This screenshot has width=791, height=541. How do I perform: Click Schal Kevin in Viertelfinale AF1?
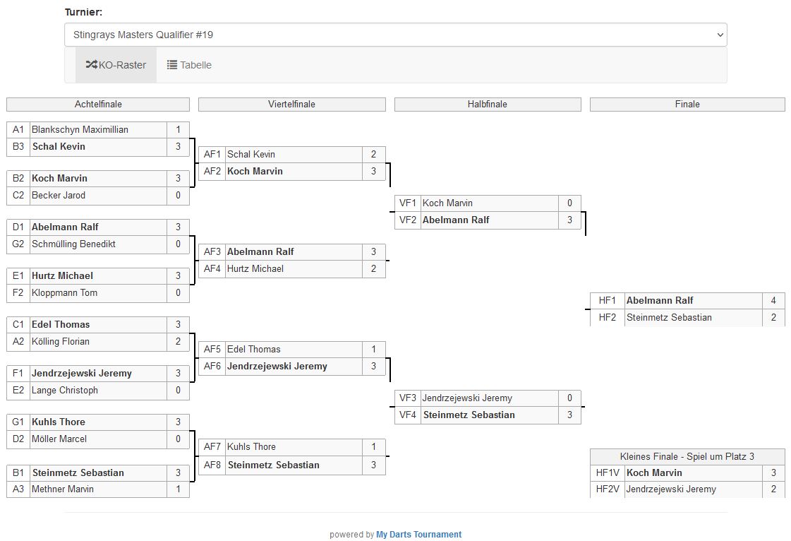tap(251, 154)
